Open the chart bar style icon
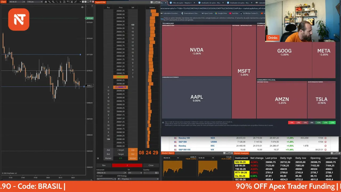341x192 pixels. coord(46,2)
